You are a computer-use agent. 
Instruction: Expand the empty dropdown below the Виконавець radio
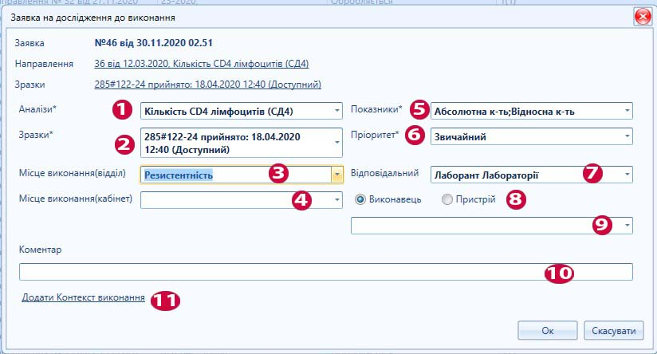point(627,226)
